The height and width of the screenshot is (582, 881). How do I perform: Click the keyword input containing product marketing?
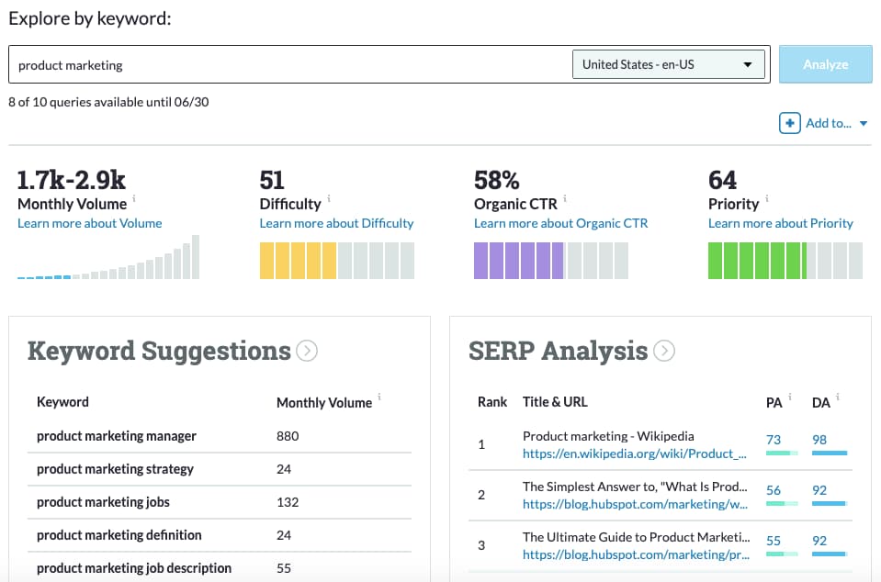pyautogui.click(x=289, y=64)
